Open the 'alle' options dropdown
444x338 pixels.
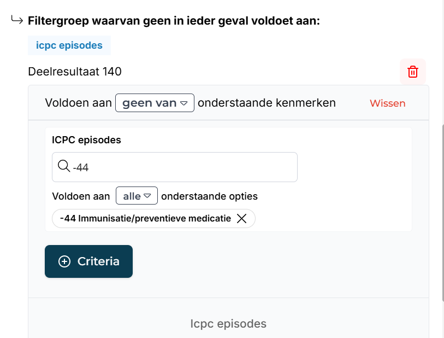click(x=137, y=196)
